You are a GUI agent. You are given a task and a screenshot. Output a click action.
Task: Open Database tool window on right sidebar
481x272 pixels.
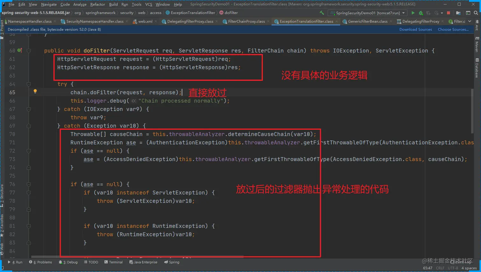477,68
